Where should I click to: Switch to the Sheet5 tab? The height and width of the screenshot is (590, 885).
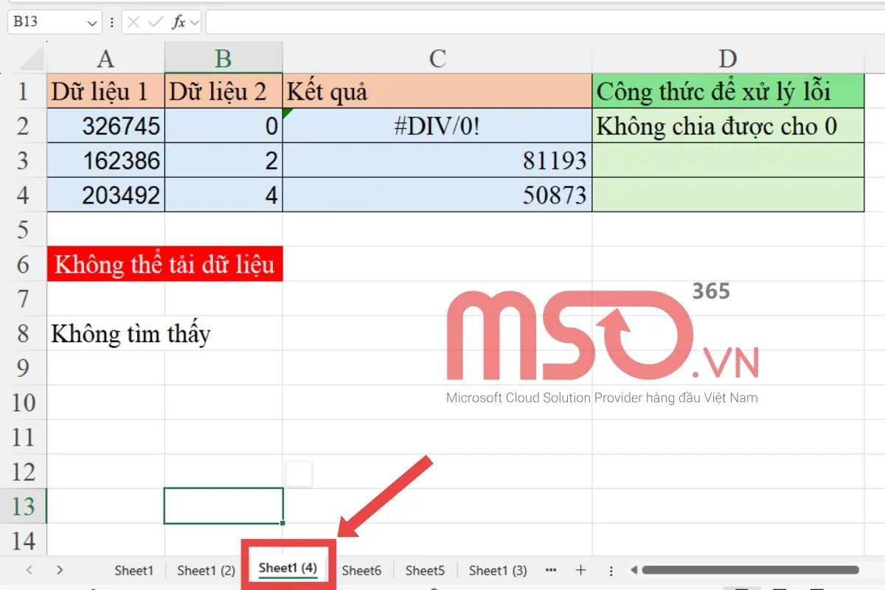pos(425,570)
